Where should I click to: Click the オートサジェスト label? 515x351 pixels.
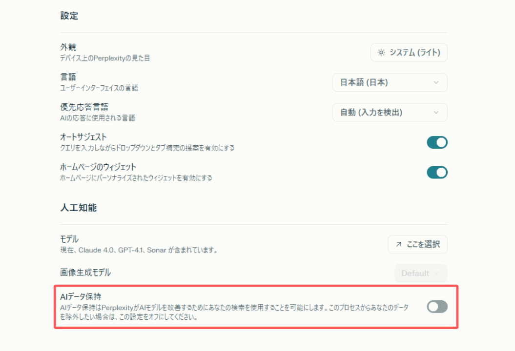coord(83,137)
